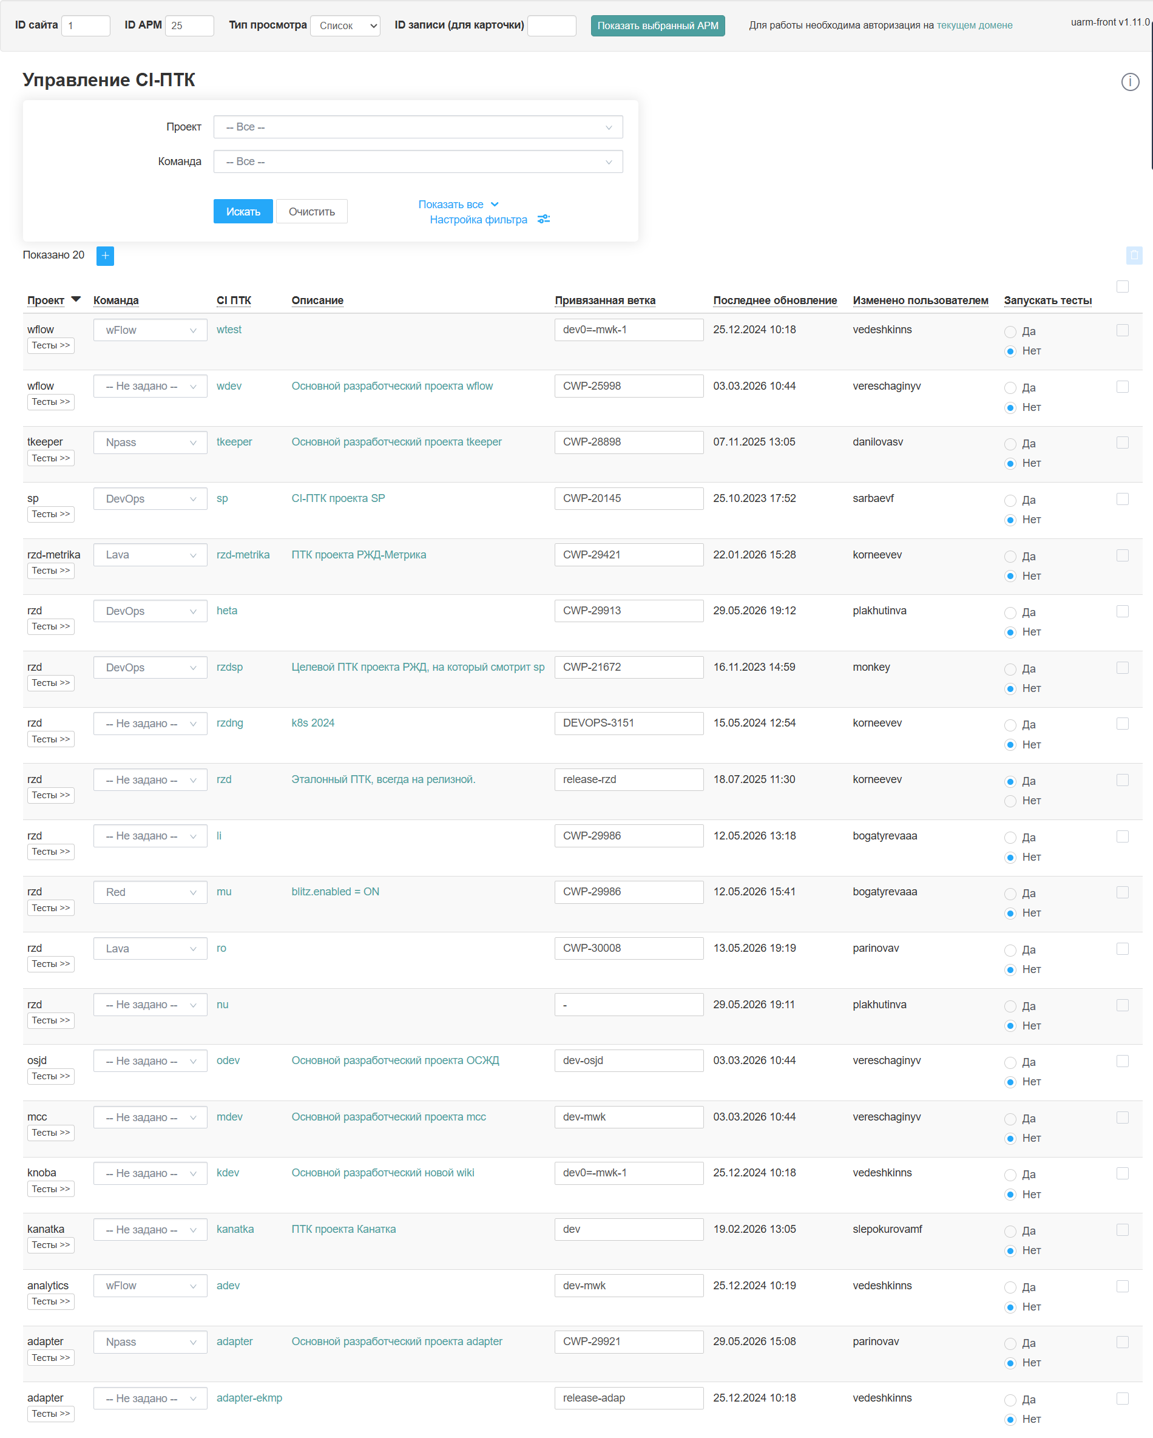Screen dimensions: 1153x1438
Task: Sort the table by Последнее обновление column
Action: click(x=775, y=300)
